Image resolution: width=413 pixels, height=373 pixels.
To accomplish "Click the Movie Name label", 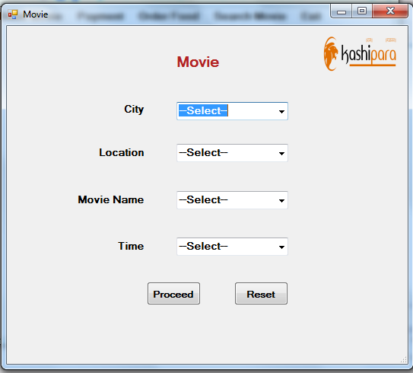I will tap(110, 199).
